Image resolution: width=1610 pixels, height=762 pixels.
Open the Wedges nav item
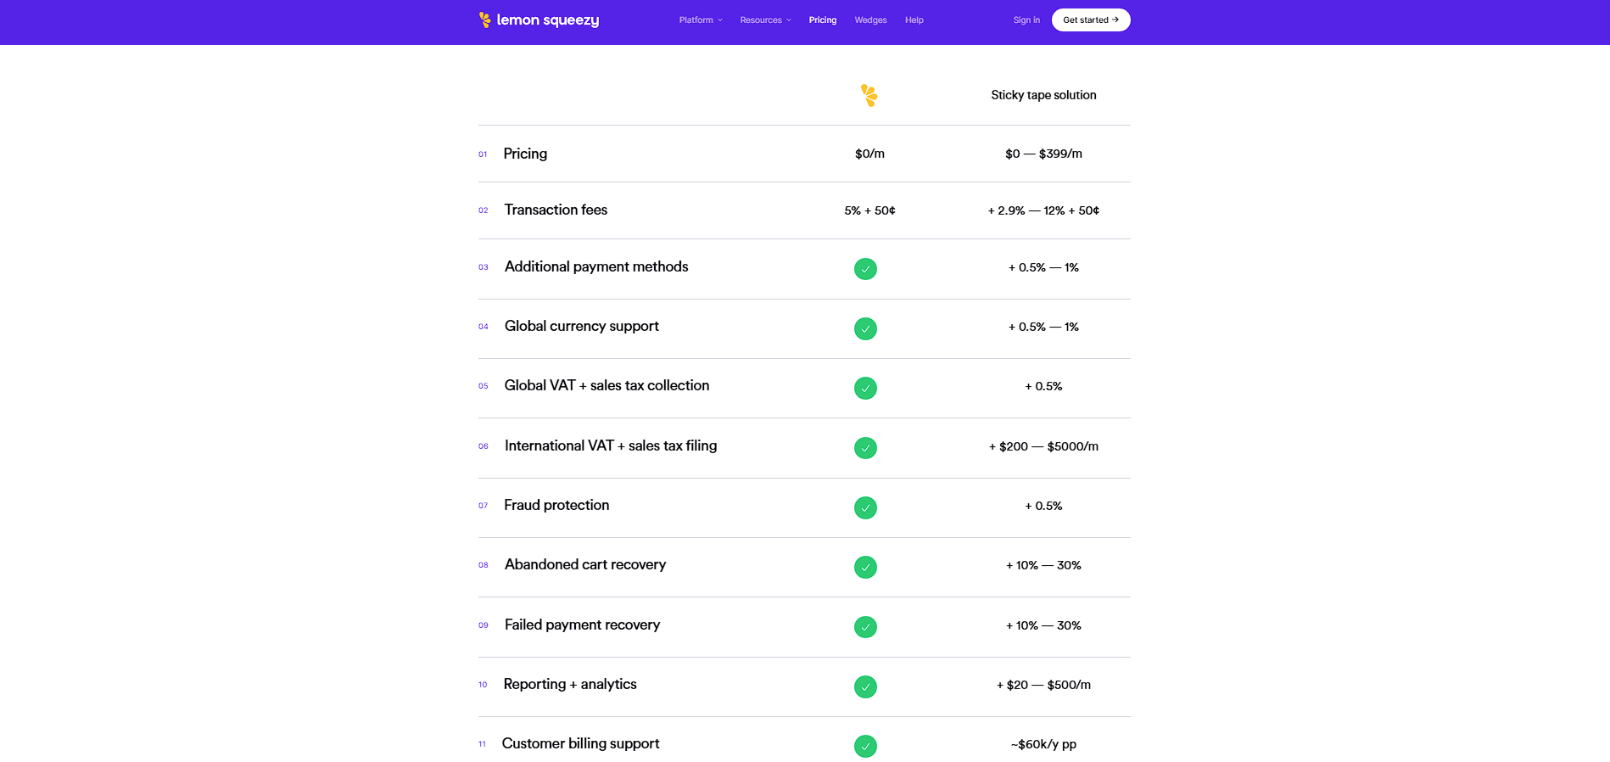[870, 20]
